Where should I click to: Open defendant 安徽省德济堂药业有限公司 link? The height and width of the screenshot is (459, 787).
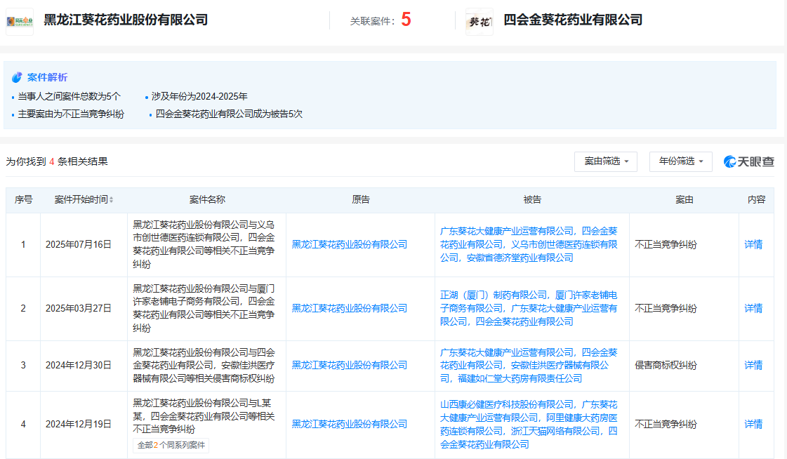pyautogui.click(x=520, y=258)
